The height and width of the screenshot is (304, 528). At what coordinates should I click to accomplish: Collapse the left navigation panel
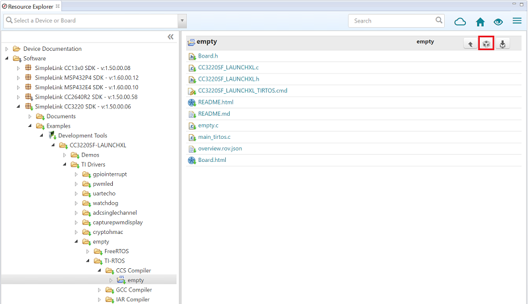coord(170,37)
